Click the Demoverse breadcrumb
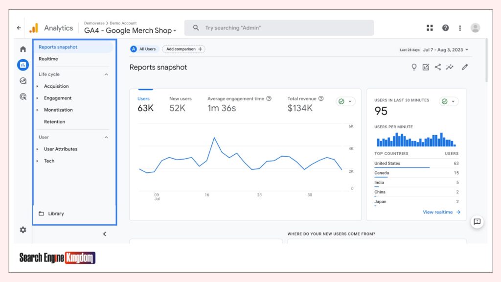 pyautogui.click(x=94, y=23)
